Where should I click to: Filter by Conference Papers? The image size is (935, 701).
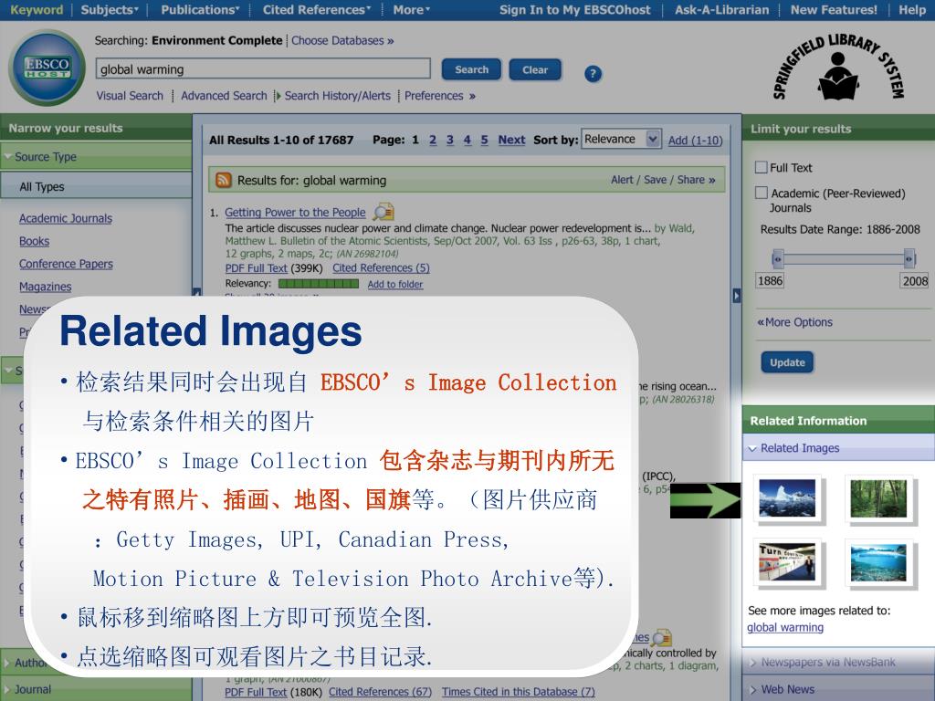click(66, 264)
